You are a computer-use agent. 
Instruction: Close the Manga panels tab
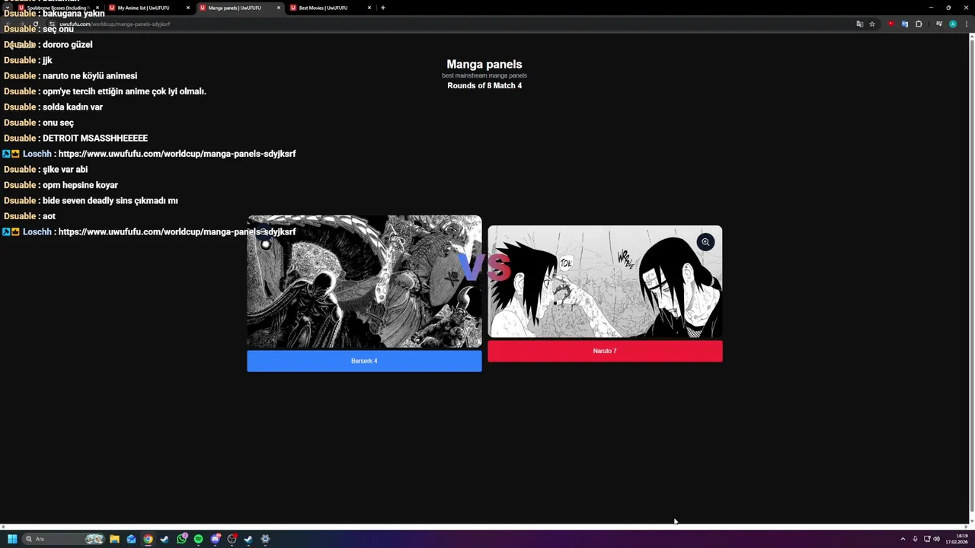(278, 8)
